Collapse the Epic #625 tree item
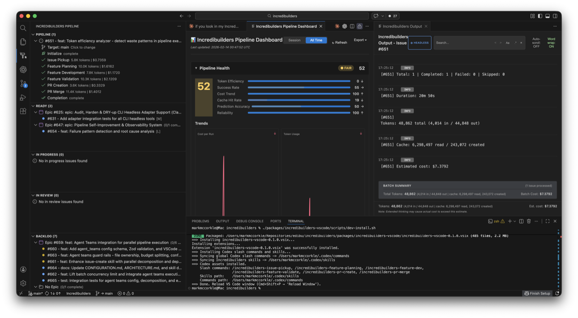 [x=35, y=112]
